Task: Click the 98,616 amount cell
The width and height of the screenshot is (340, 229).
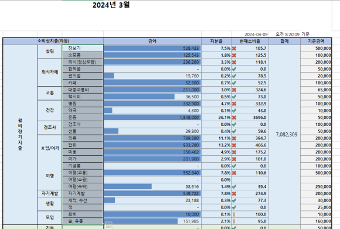Action: pos(152,187)
